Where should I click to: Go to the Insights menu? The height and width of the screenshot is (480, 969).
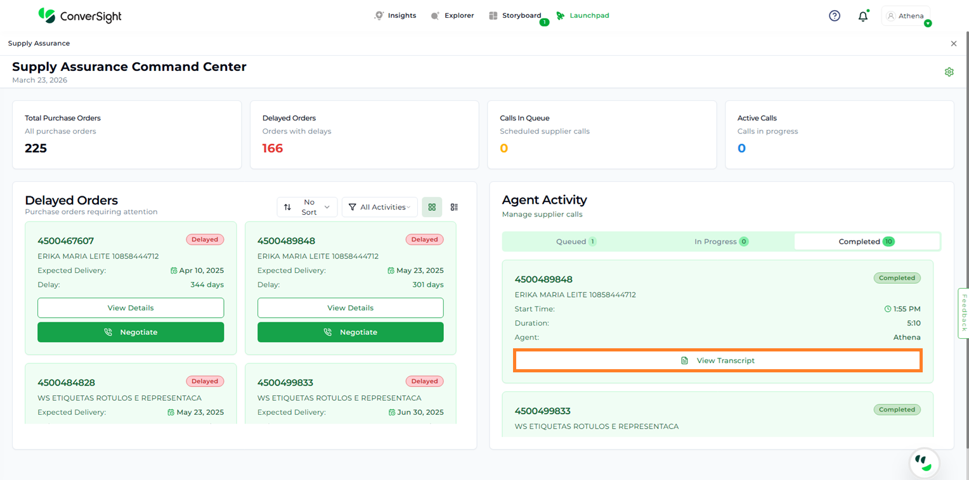click(x=395, y=16)
